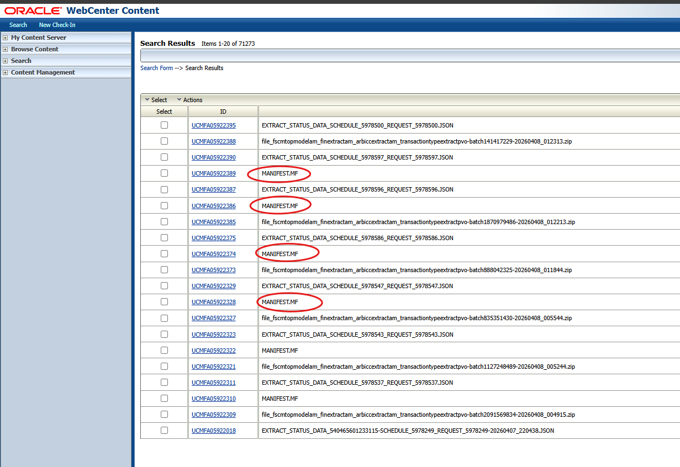Click ID link UCMFA05922321

point(214,367)
